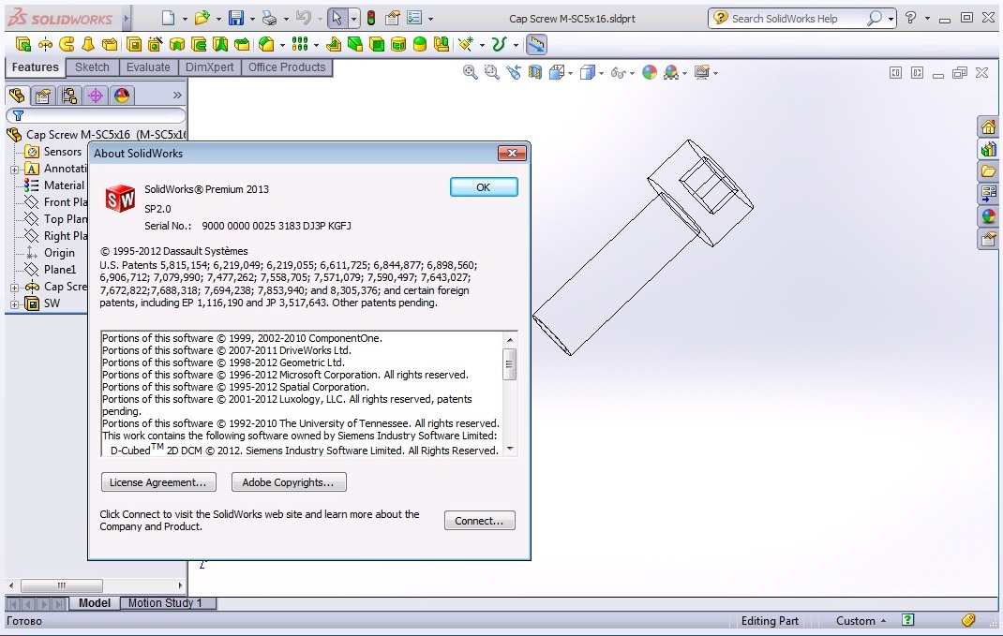Expand the Annotations tree node
The height and width of the screenshot is (636, 1003).
(15, 170)
